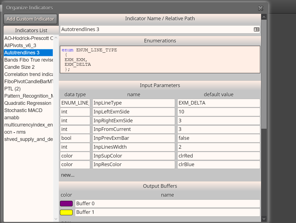Edit the InpLineType name field

coord(133,103)
